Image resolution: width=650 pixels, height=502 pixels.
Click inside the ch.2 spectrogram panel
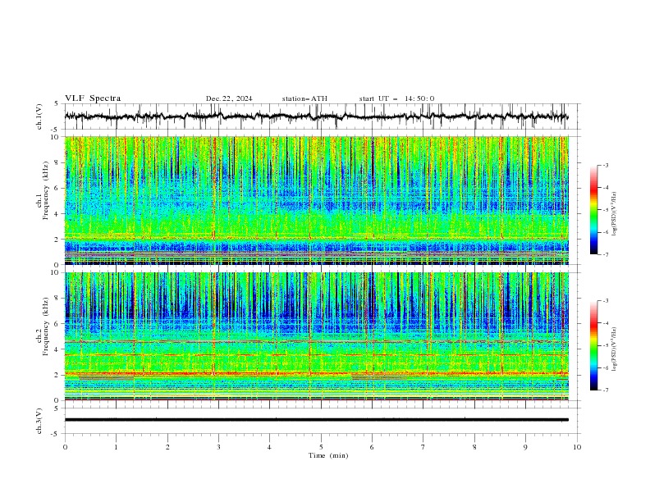click(x=317, y=336)
